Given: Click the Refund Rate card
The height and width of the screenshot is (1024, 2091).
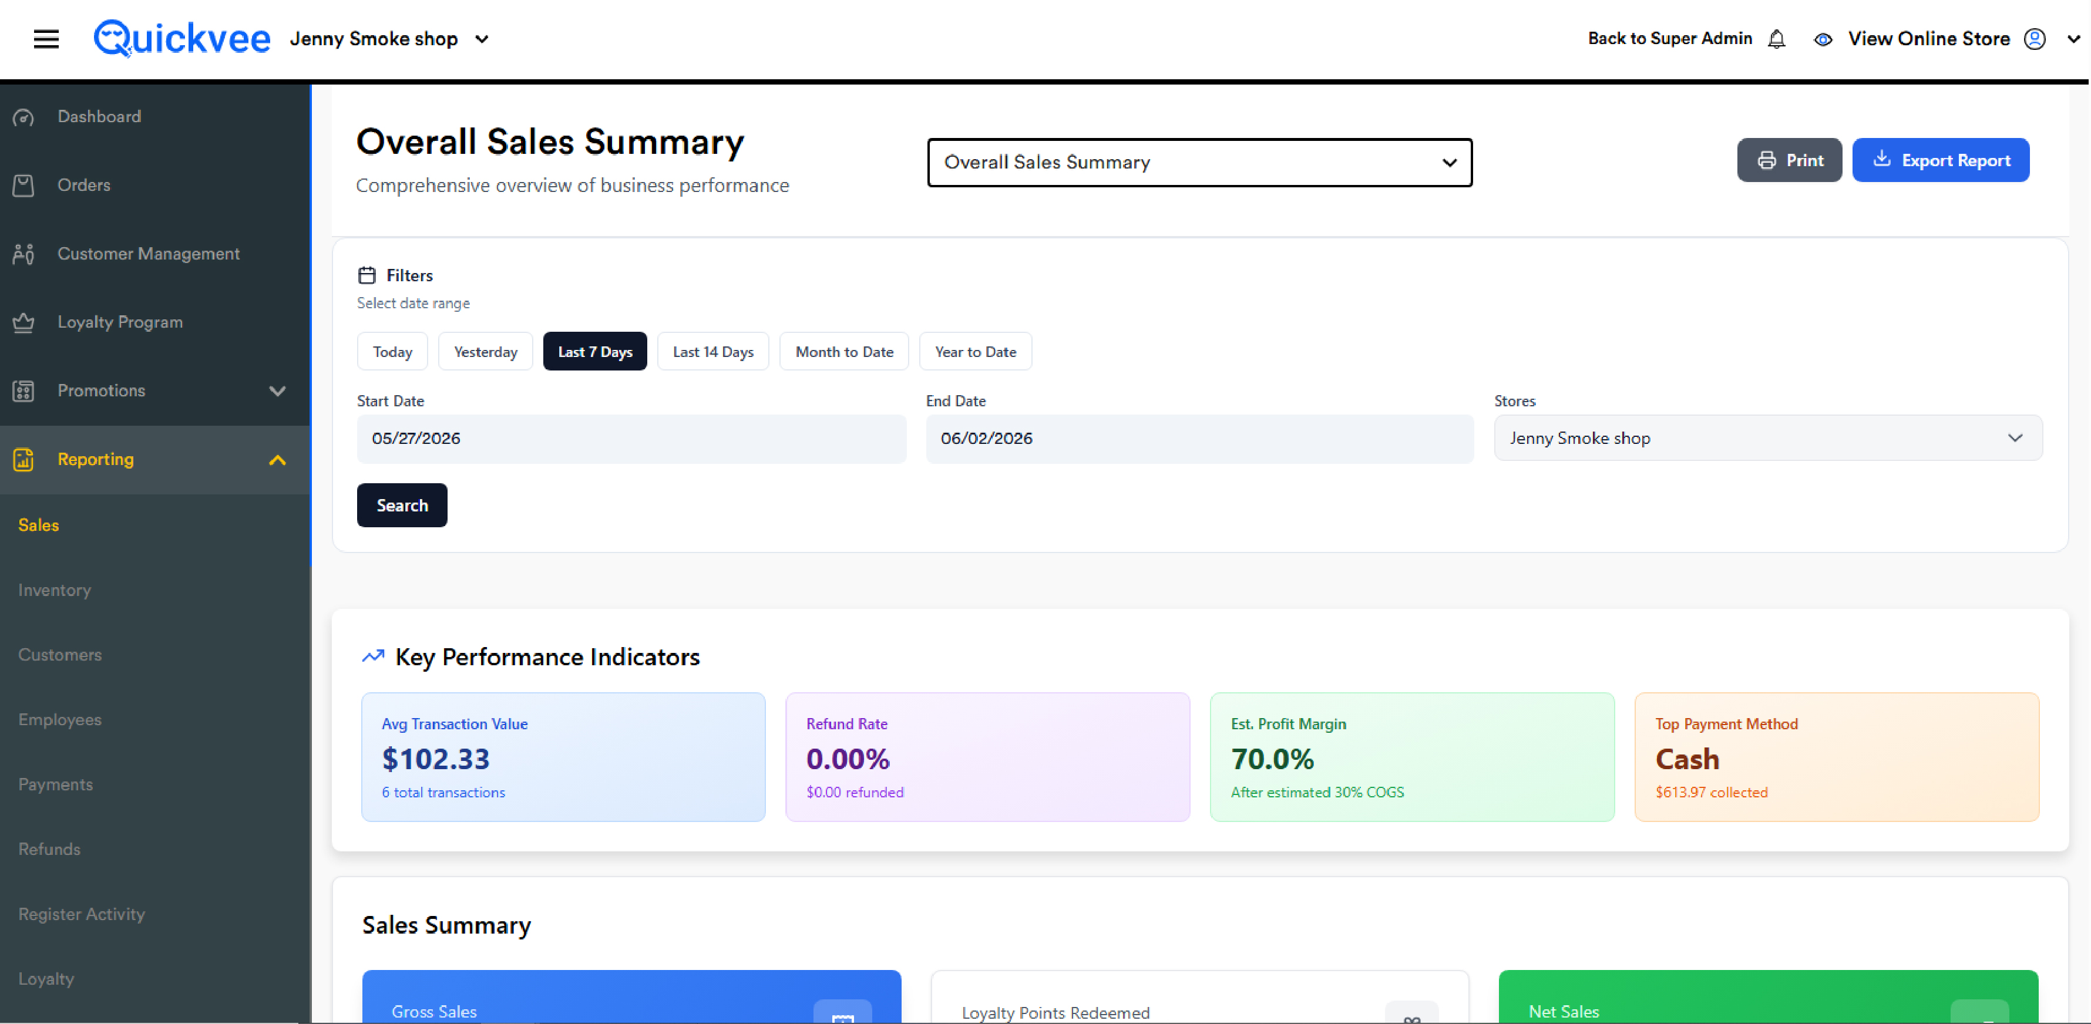Looking at the screenshot, I should (988, 757).
